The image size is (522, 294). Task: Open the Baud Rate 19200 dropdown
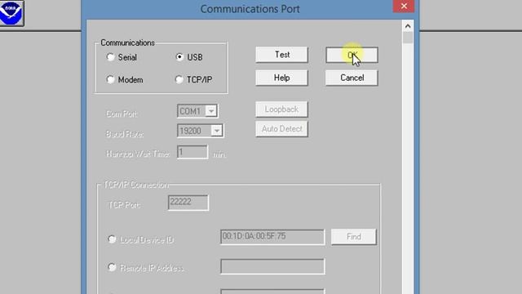(x=217, y=131)
